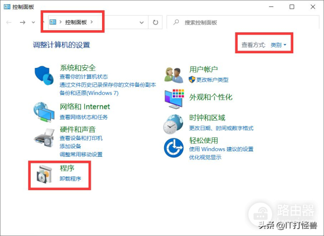The image size is (324, 236).
Task: Click the Control Panel title bar icon
Action: (7, 7)
